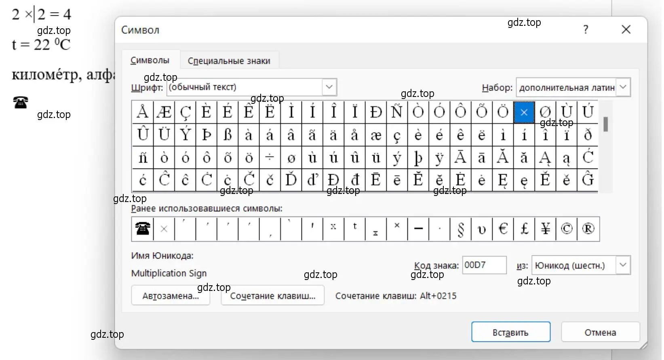Image resolution: width=664 pixels, height=360 pixels.
Task: Select the – dash in the recent symbols
Action: click(418, 229)
